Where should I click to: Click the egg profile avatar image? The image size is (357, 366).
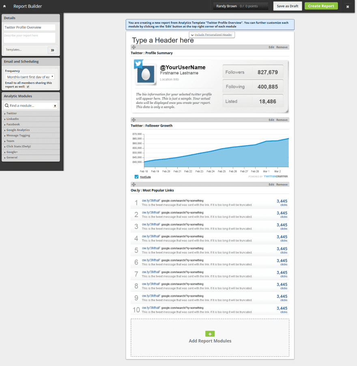146,74
